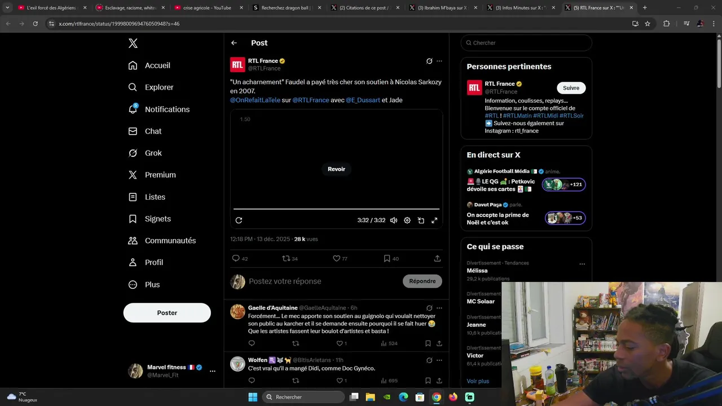
Task: Click the Poster button
Action: [167, 313]
